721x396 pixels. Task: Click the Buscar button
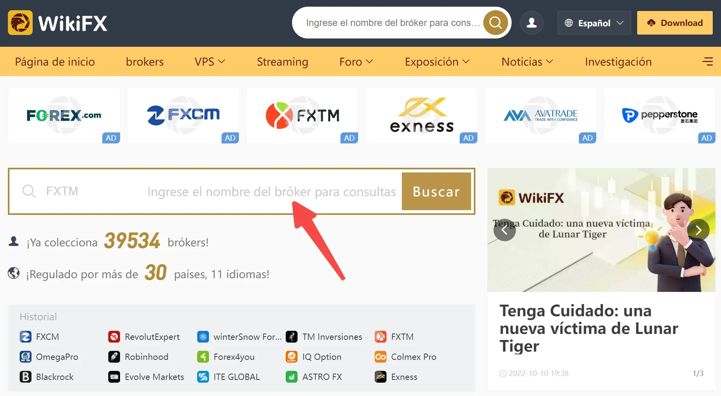click(436, 191)
